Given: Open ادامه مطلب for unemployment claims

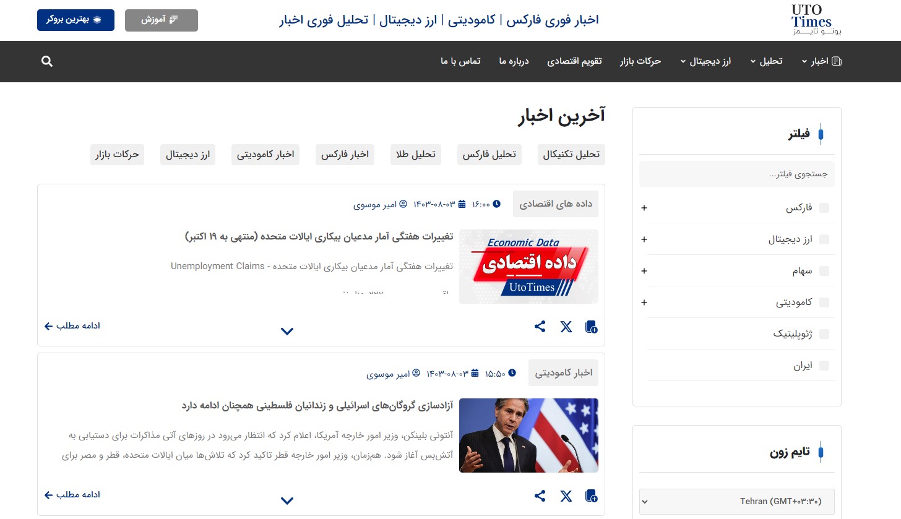Looking at the screenshot, I should 72,325.
